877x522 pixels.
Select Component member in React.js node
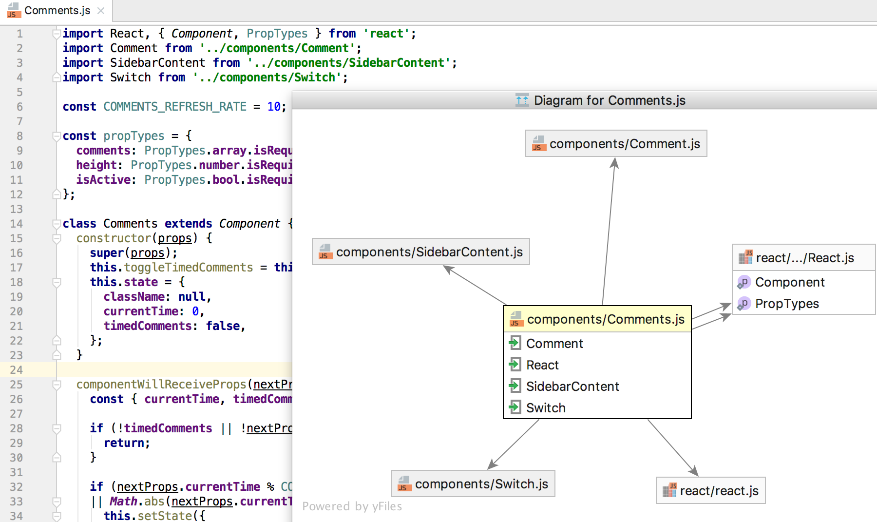click(804, 282)
